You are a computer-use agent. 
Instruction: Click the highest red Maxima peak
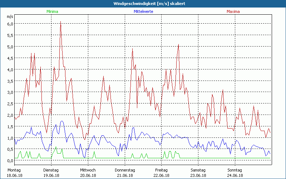[x=60, y=21]
